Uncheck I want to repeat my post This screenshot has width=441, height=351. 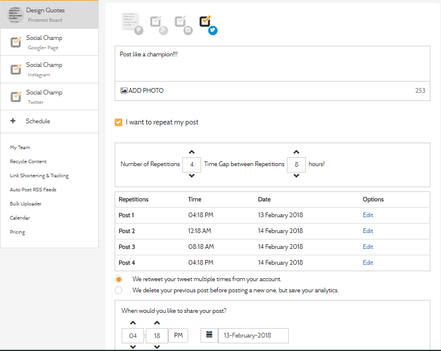click(118, 123)
